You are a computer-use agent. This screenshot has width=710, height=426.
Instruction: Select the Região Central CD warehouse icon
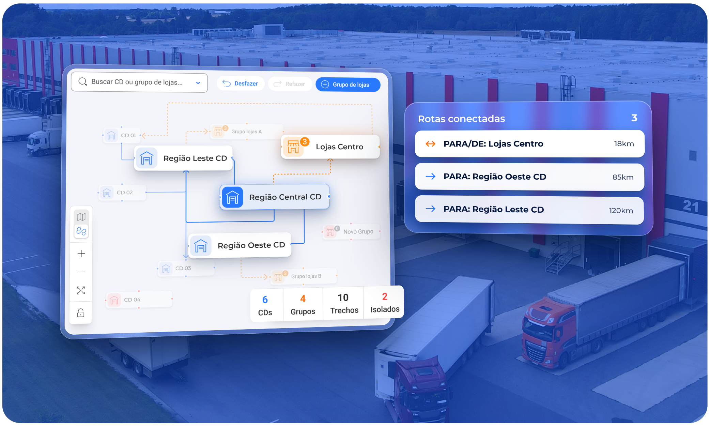232,197
